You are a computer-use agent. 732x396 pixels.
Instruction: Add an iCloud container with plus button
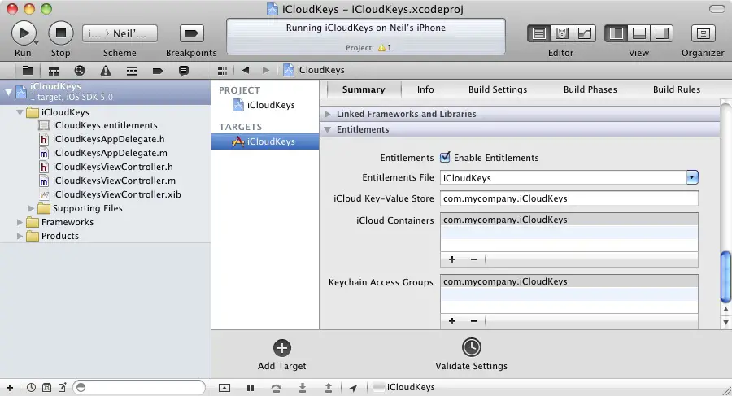pyautogui.click(x=452, y=259)
